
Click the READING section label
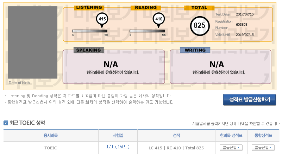(x=145, y=7)
